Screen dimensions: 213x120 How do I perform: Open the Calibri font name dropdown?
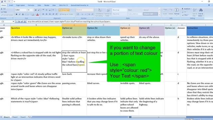(x=26, y=10)
